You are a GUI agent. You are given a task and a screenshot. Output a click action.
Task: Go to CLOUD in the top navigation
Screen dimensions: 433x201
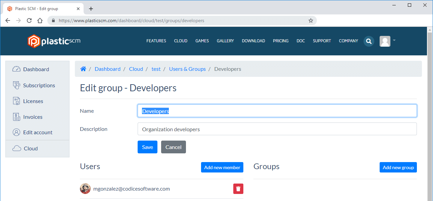tap(181, 41)
